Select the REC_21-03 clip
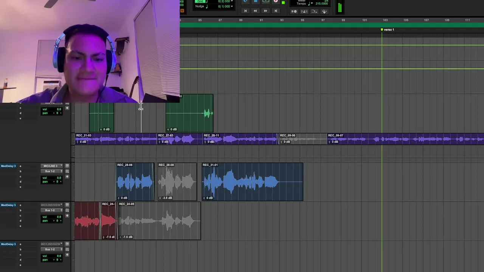This screenshot has width=484, height=272. tap(116, 139)
